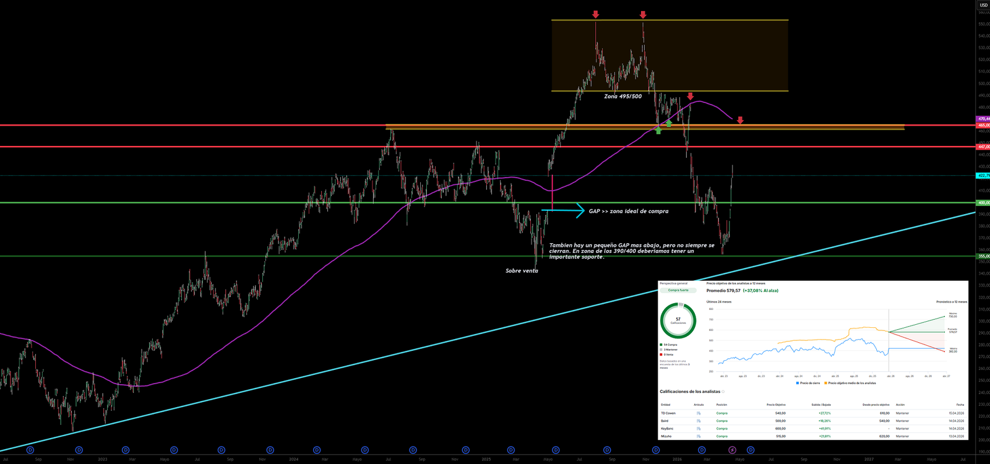The width and height of the screenshot is (990, 464).
Task: Click the Compra fuerte rating badge
Action: pos(678,290)
